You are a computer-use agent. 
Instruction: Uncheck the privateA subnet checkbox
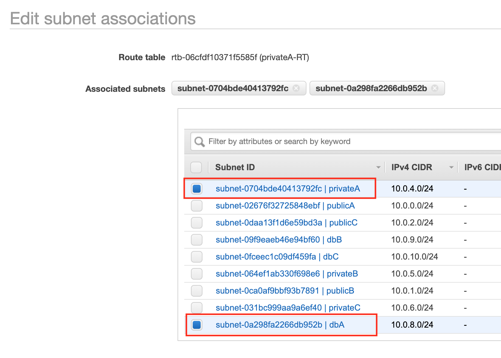point(197,189)
